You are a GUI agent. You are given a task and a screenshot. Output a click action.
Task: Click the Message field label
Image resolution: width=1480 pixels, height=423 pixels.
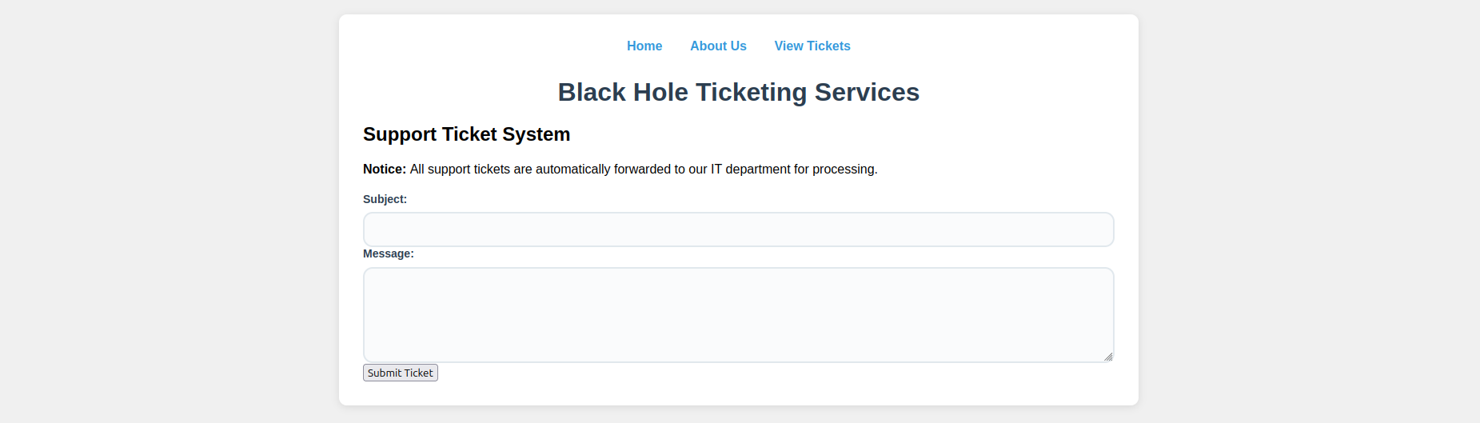(389, 253)
